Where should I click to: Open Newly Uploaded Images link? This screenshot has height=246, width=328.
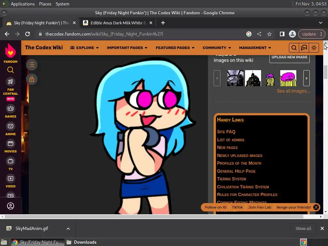[x=240, y=155]
